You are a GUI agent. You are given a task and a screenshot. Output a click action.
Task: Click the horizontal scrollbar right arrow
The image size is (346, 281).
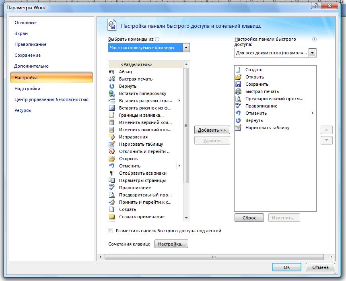click(331, 257)
